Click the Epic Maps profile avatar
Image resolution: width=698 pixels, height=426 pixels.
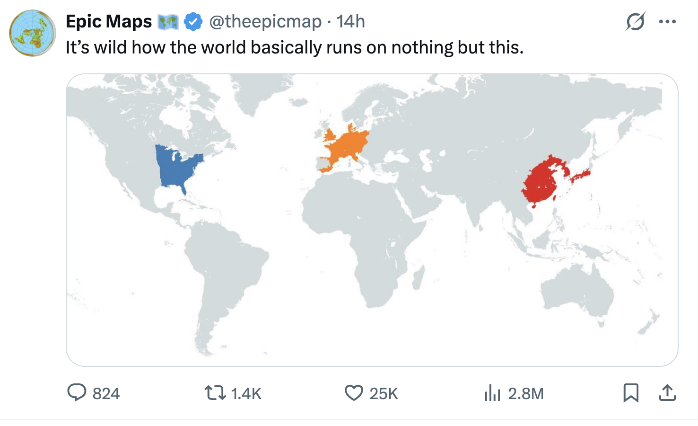[x=33, y=33]
